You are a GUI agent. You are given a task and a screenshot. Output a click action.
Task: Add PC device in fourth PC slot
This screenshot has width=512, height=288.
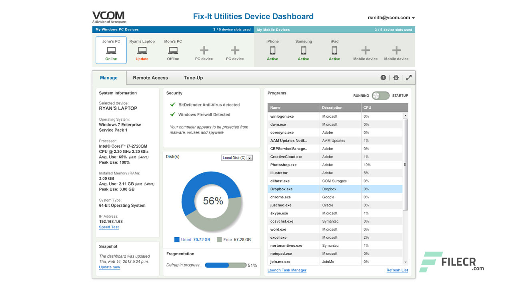click(204, 50)
